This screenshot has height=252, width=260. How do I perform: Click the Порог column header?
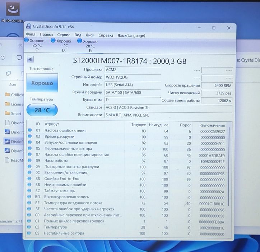point(185,125)
